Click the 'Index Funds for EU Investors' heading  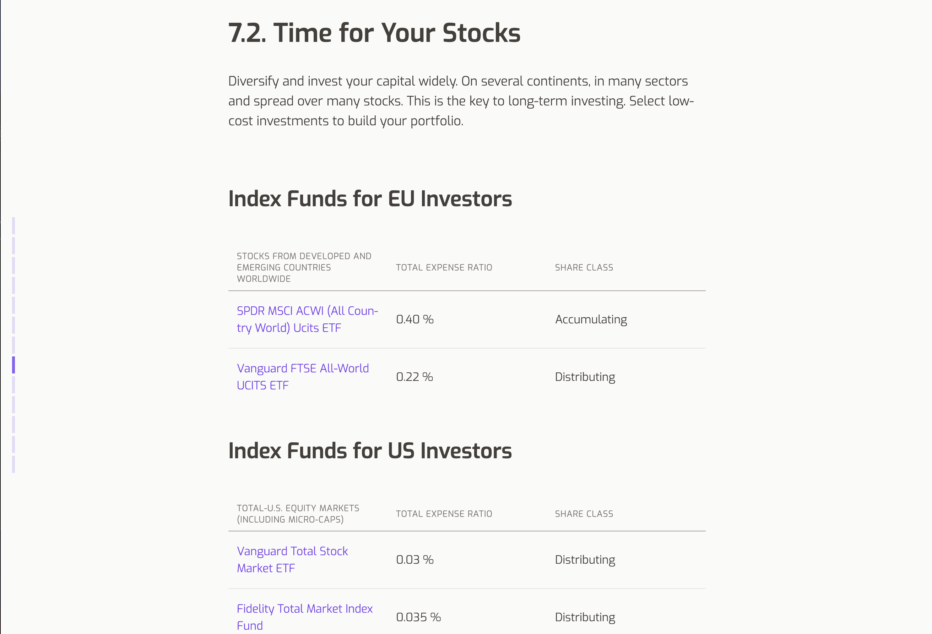(370, 199)
